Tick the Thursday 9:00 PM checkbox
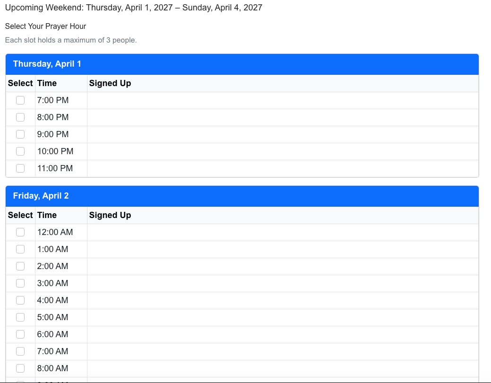 tap(20, 134)
